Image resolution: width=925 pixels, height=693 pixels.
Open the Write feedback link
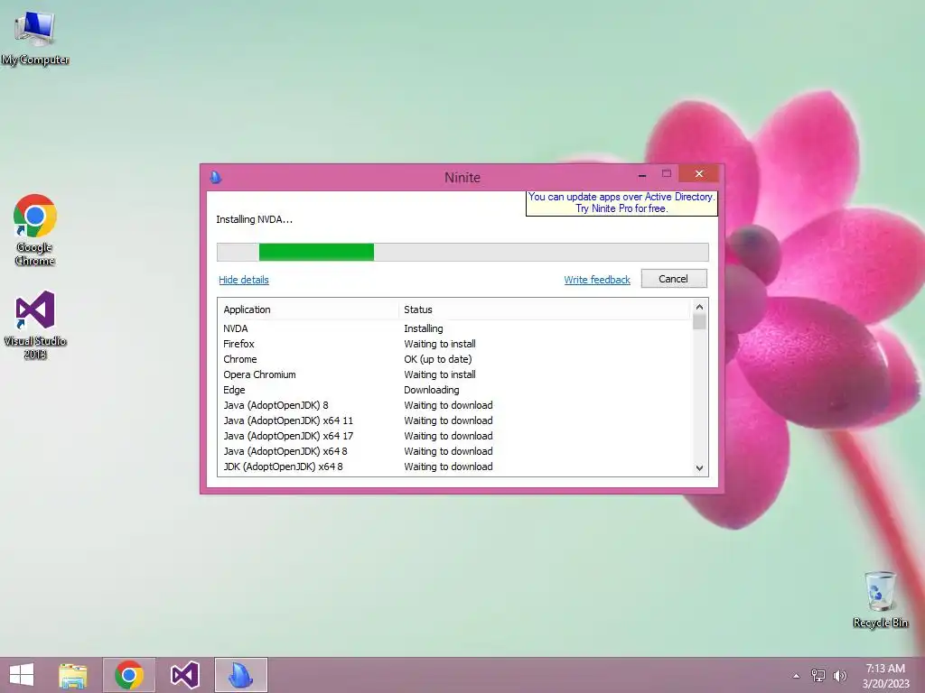tap(597, 280)
